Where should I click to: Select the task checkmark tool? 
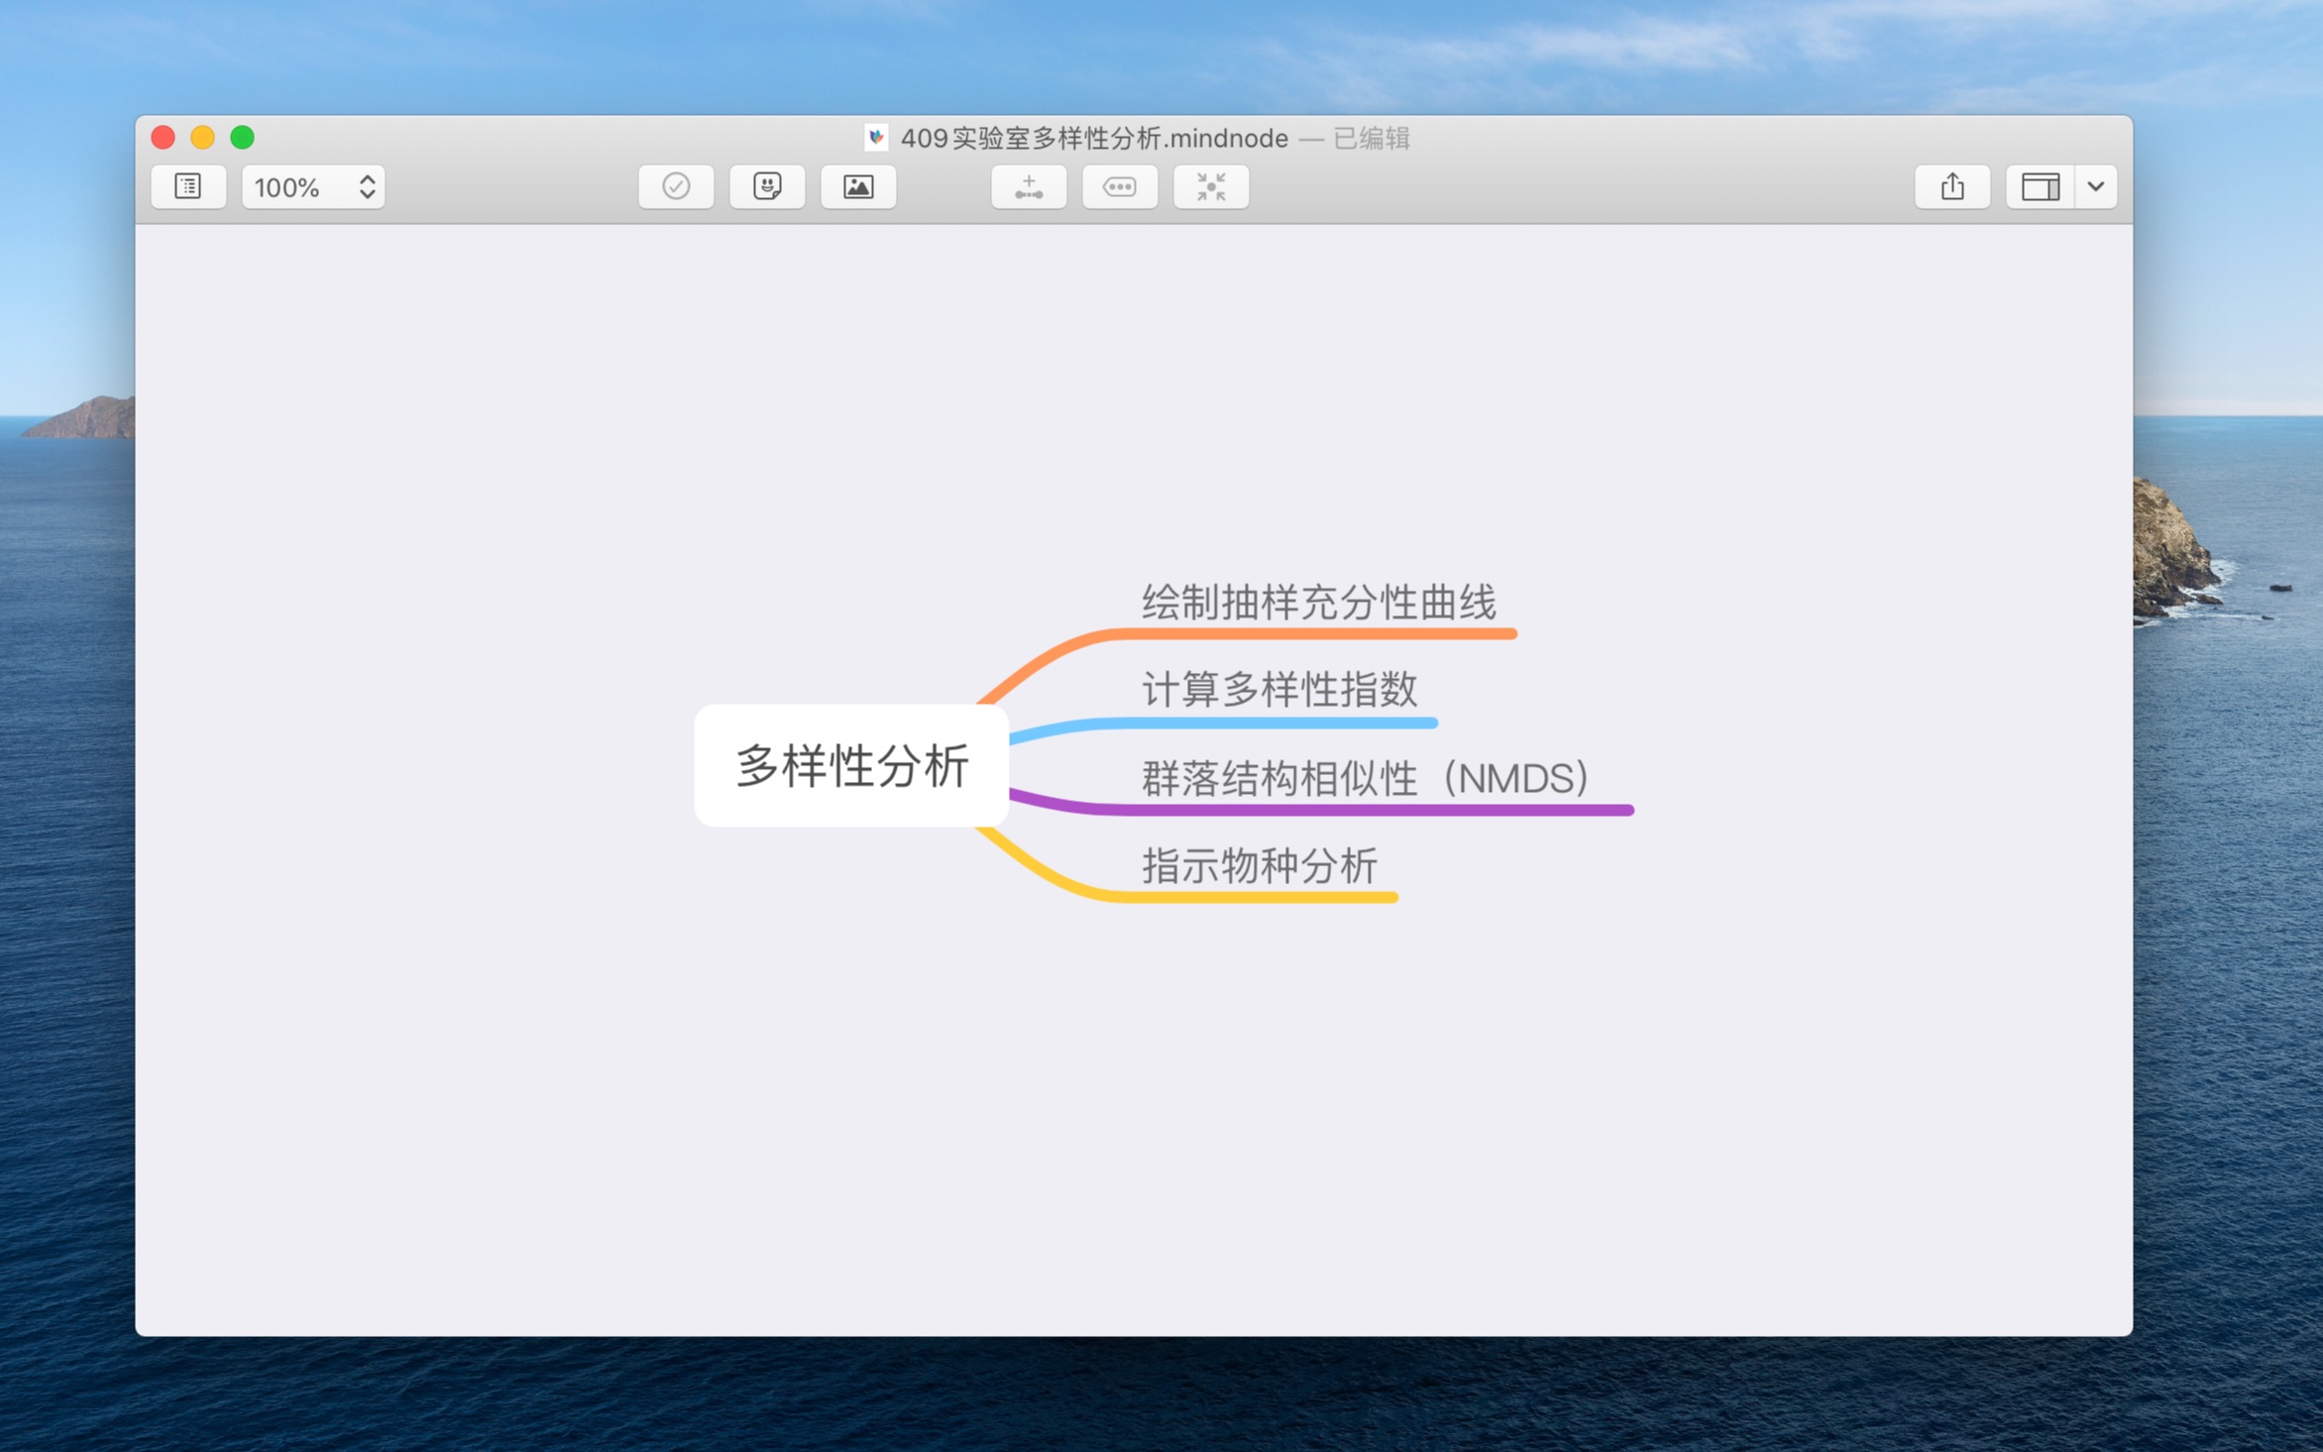[x=676, y=186]
